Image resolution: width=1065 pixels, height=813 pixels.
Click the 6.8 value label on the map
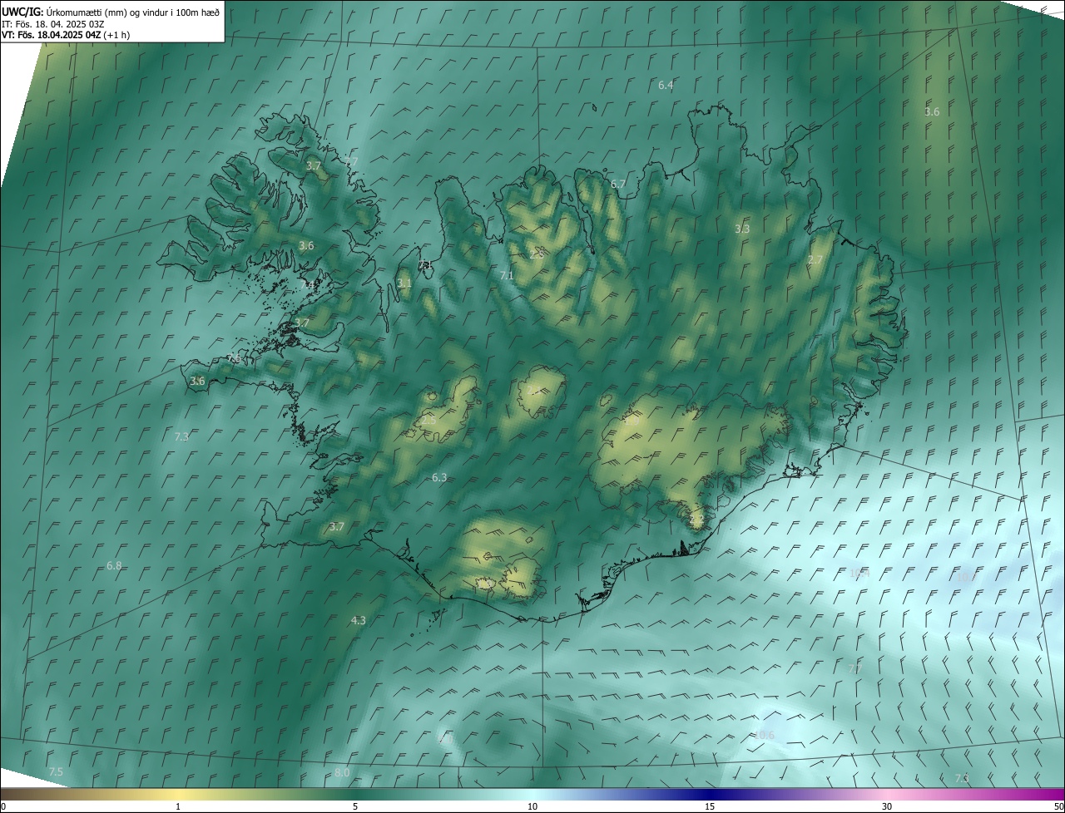pos(114,565)
